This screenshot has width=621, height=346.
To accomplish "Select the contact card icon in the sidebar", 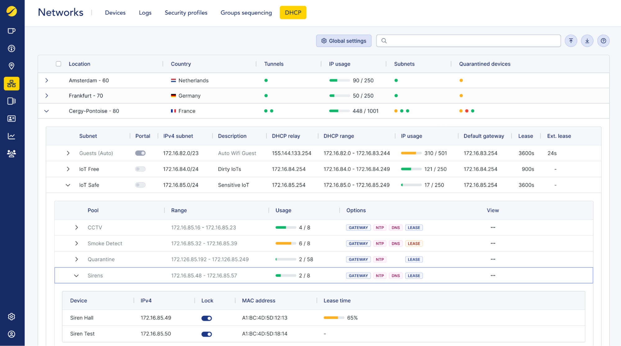I will pyautogui.click(x=11, y=118).
